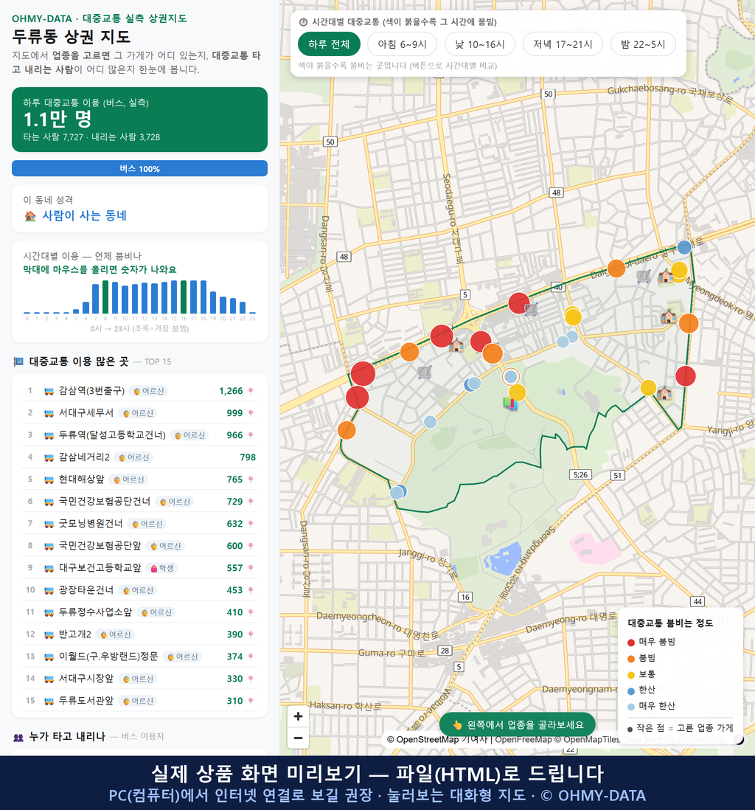Screen dimensions: 755x810
Task: Open the OpenMapTiles attribution link
Action: click(587, 740)
